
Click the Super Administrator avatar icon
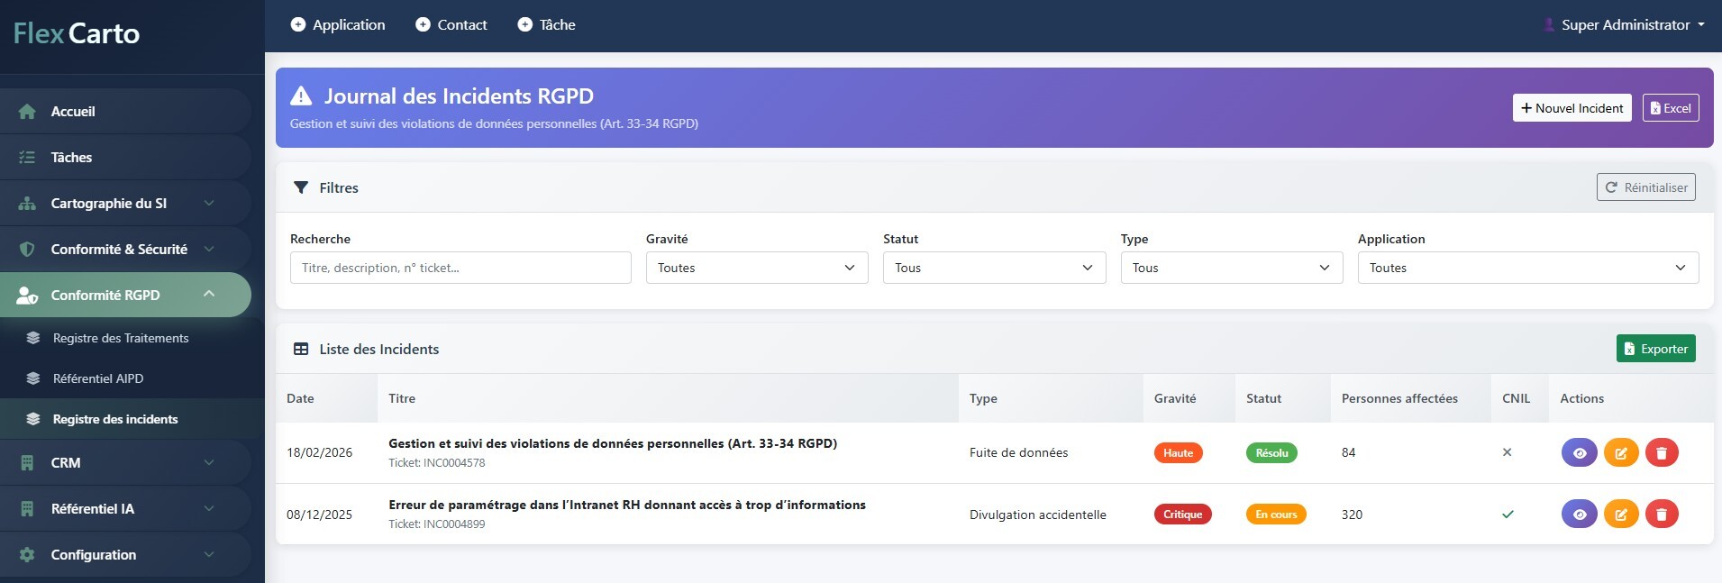click(1549, 25)
